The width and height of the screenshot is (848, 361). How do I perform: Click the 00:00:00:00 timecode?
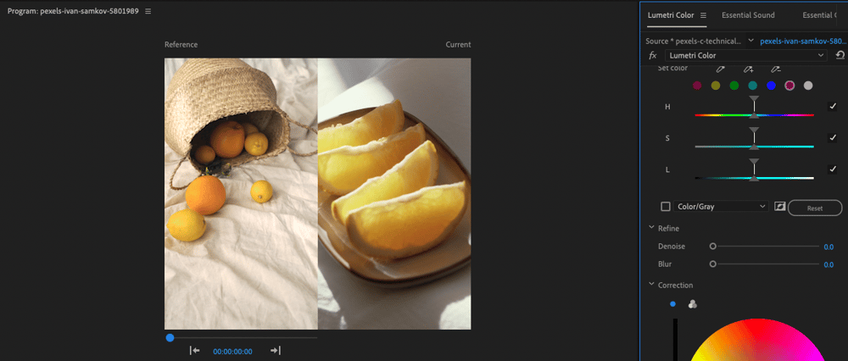(x=232, y=352)
